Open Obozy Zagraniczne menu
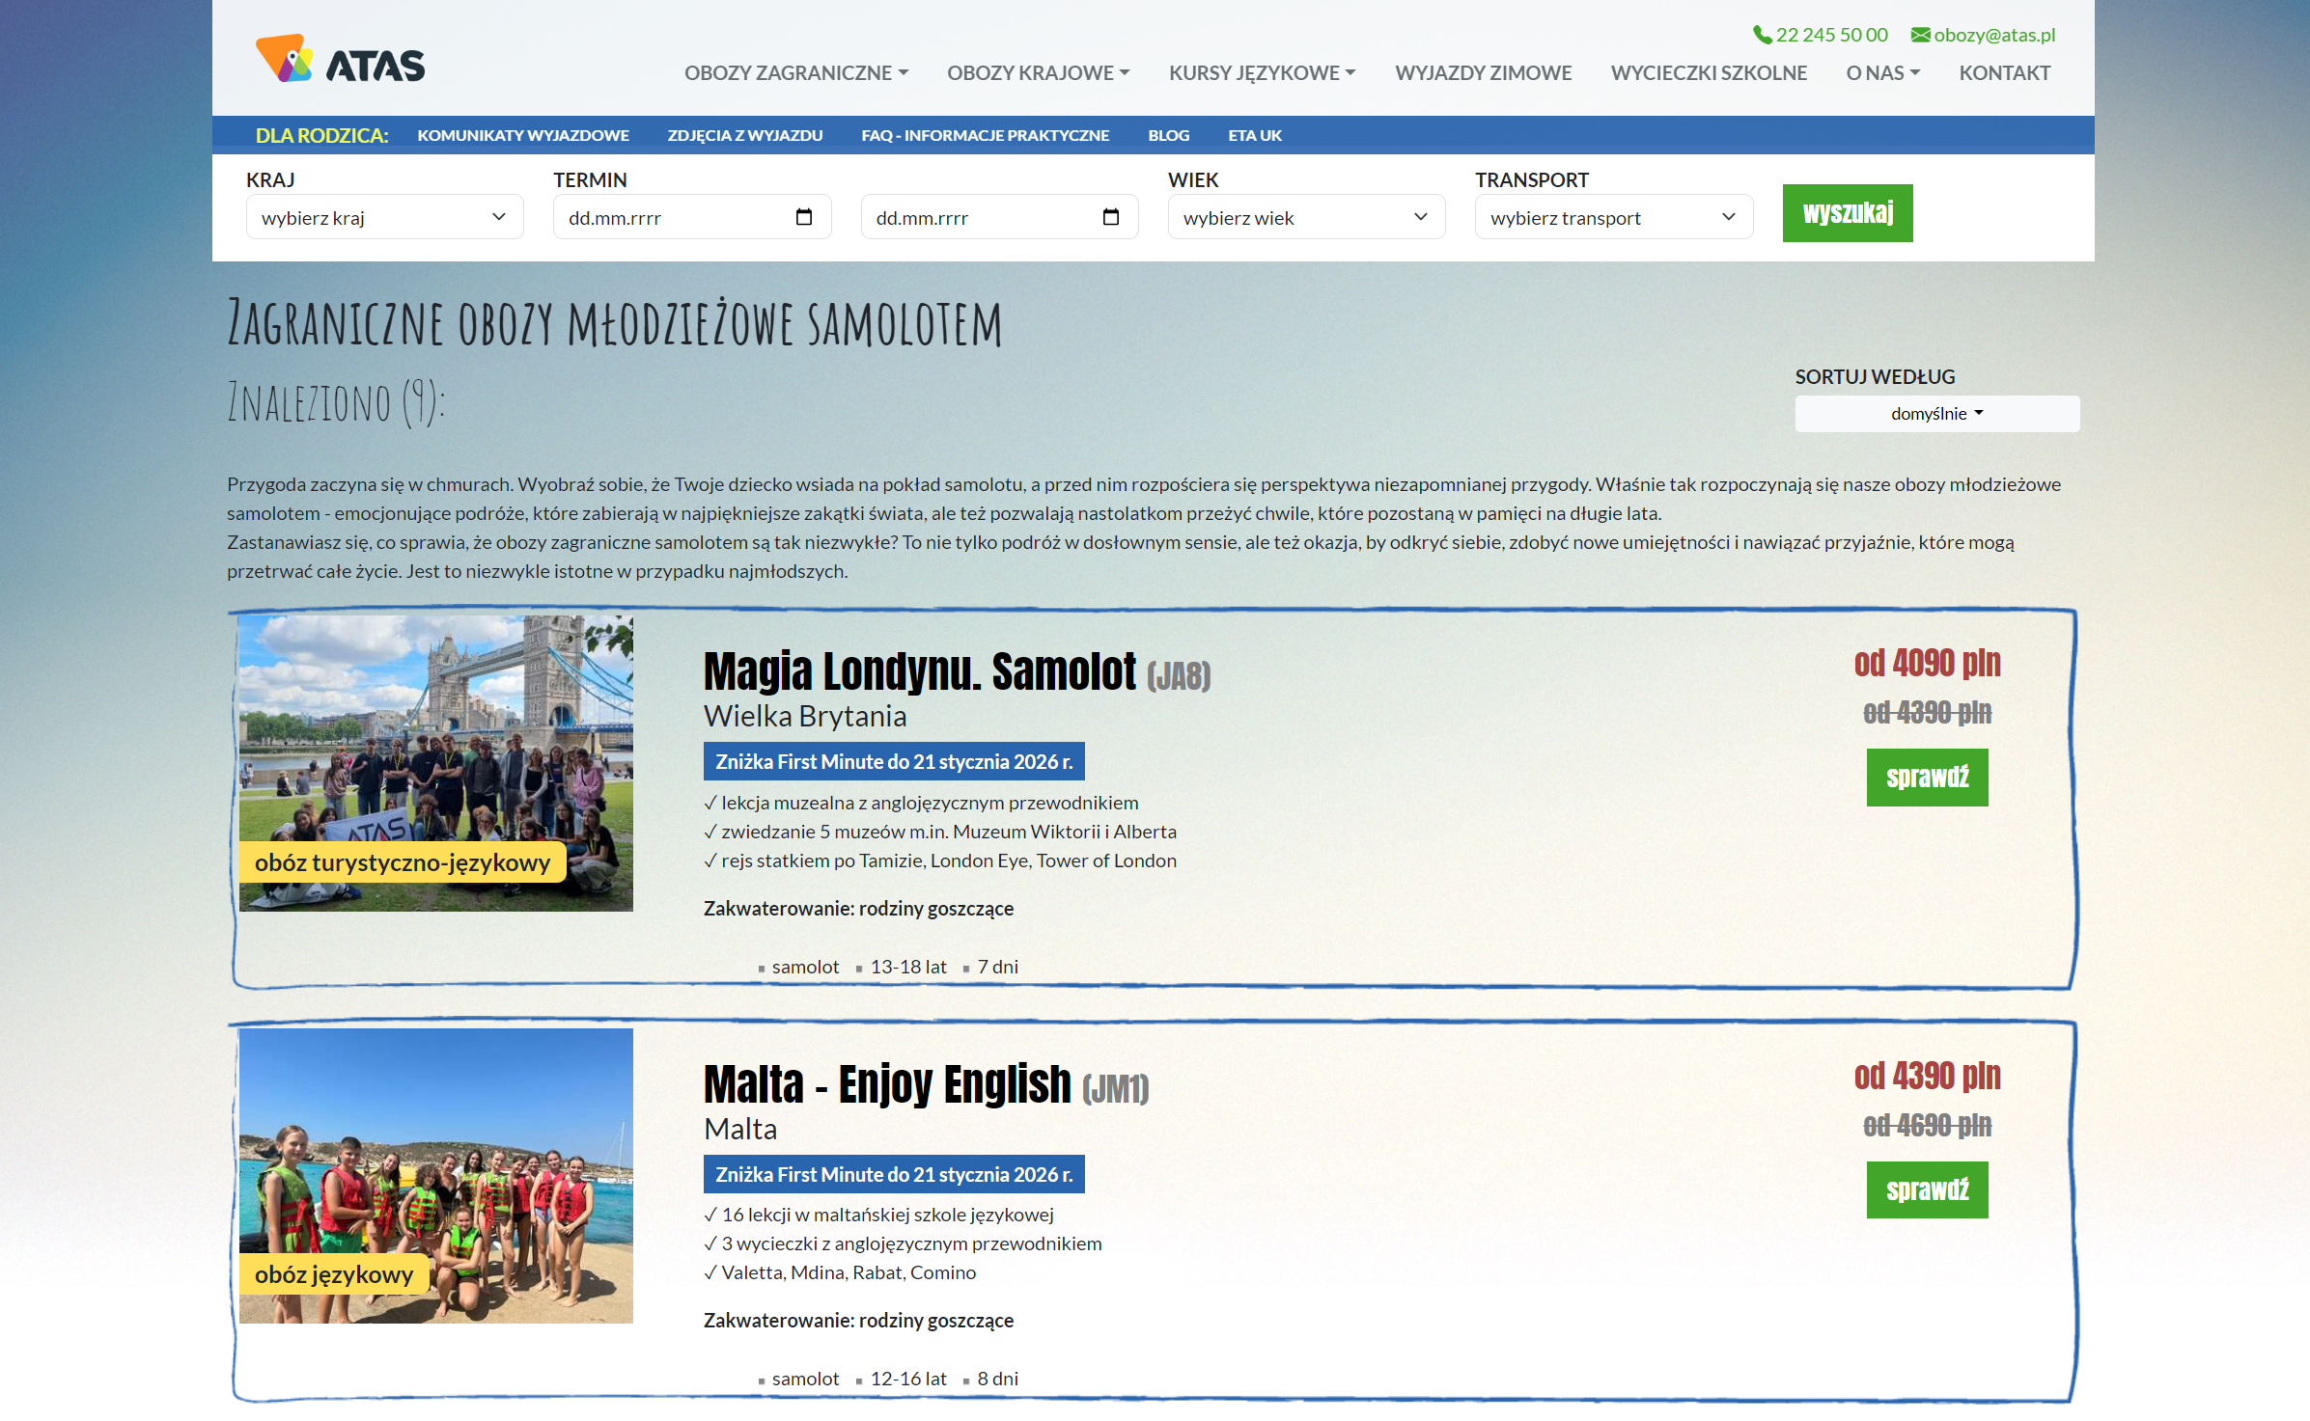2310x1421 pixels. pyautogui.click(x=795, y=73)
